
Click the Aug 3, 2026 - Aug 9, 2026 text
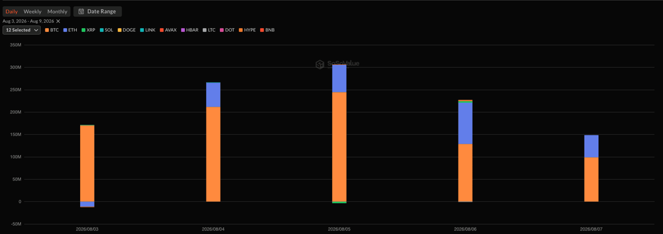pos(28,21)
